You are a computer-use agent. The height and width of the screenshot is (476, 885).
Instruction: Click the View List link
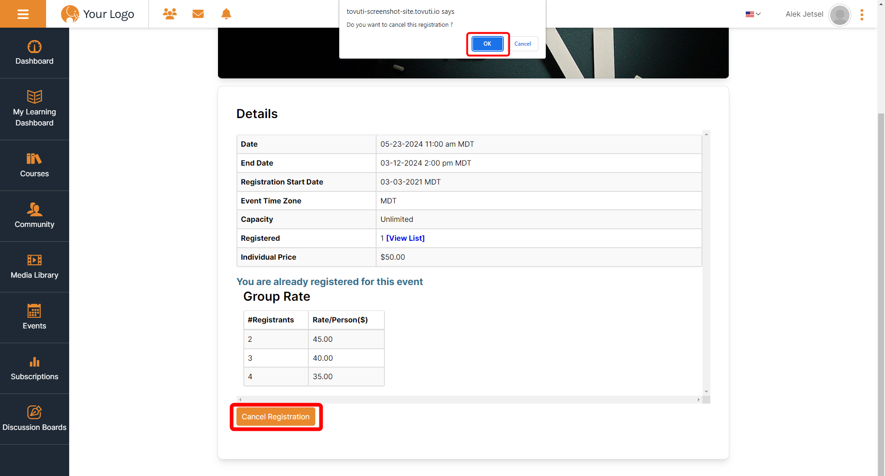click(x=405, y=238)
